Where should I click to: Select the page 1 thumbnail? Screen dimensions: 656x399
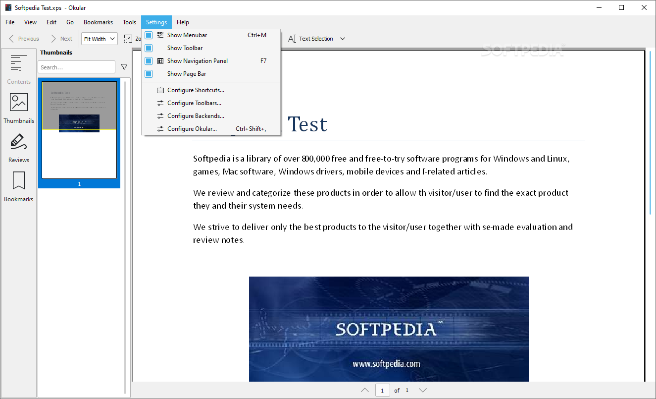point(79,133)
